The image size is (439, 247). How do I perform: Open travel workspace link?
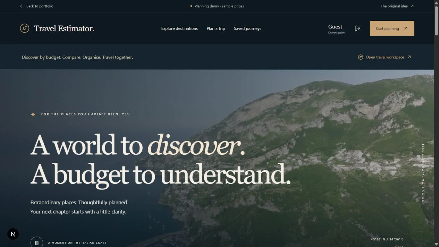[x=385, y=57]
